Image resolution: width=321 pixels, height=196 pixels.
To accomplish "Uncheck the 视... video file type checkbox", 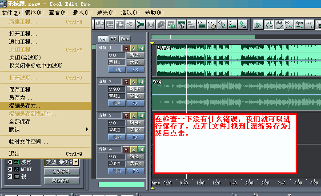I will coord(10,176).
